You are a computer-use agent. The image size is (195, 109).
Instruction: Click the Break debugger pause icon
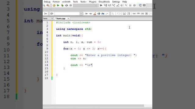130,5
